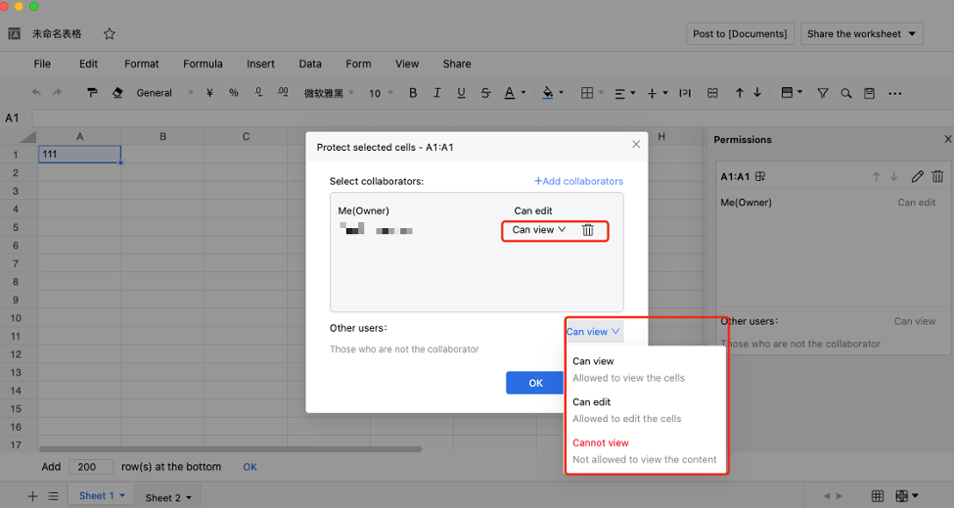The height and width of the screenshot is (509, 955).
Task: Select the format painter tool
Action: [x=93, y=93]
